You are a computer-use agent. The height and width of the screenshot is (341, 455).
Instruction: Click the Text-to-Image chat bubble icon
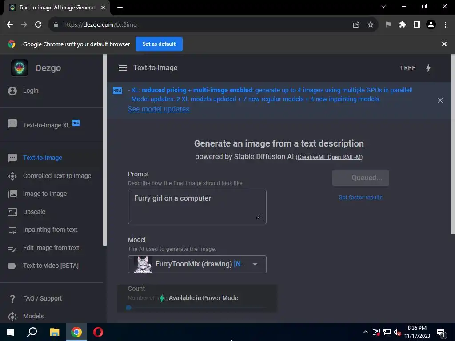(12, 158)
